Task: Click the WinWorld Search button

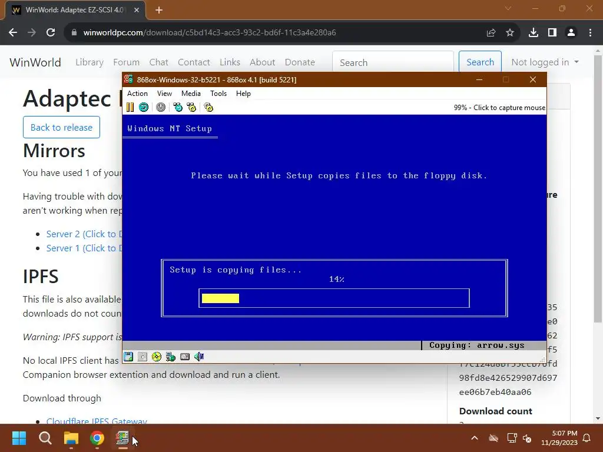Action: pos(480,62)
